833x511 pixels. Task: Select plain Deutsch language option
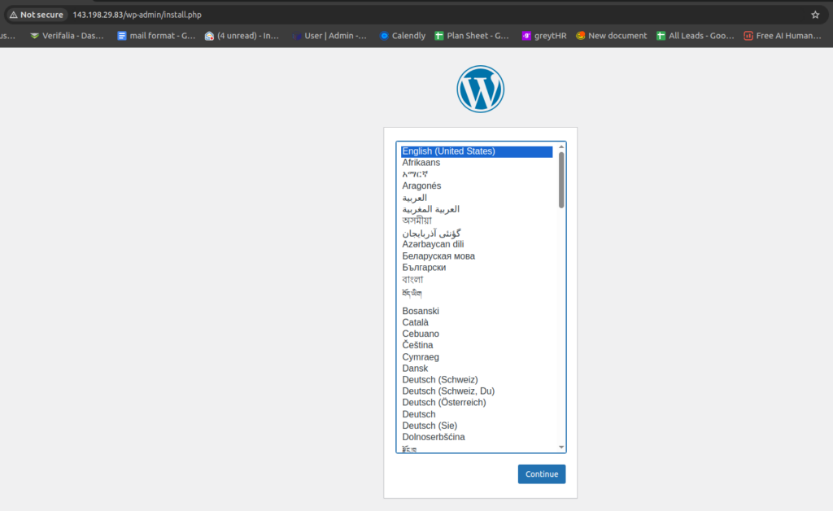477,414
